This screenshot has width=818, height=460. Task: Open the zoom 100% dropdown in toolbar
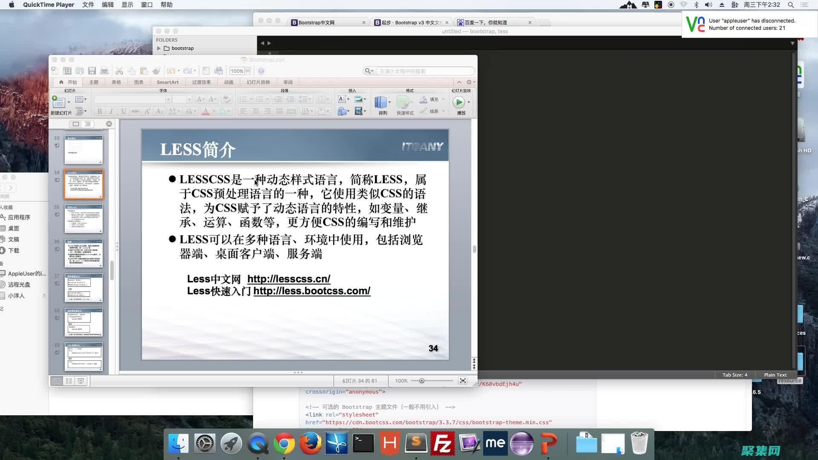(248, 71)
